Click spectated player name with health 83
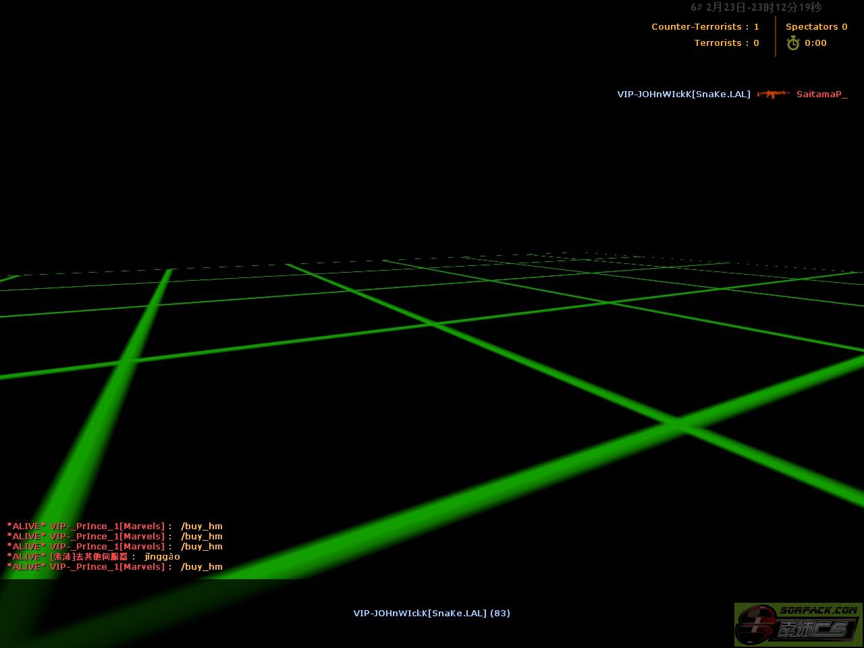Viewport: 864px width, 648px height. point(431,614)
